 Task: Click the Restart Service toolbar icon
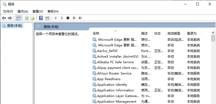(x=80, y=18)
